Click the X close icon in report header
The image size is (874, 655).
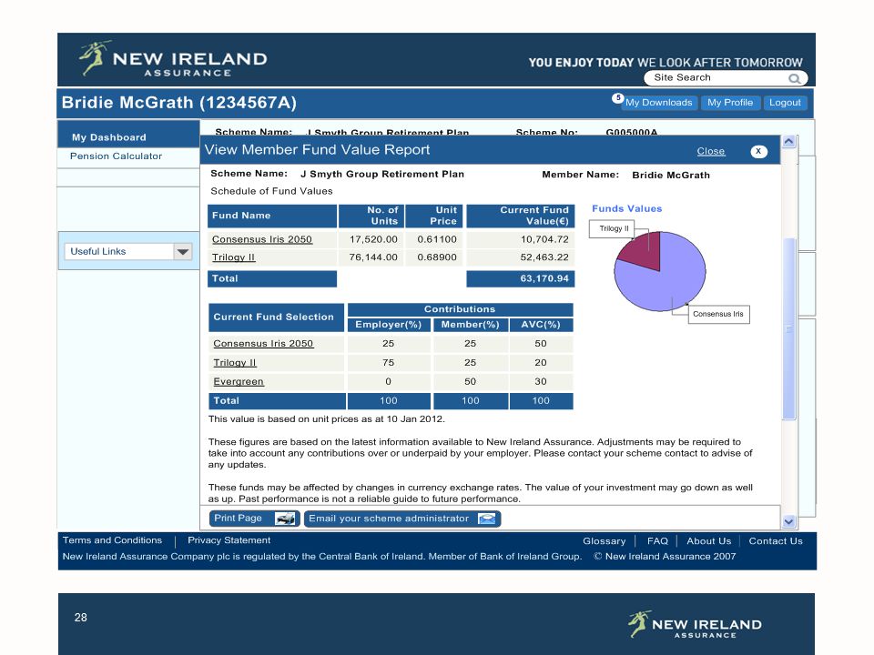(758, 152)
